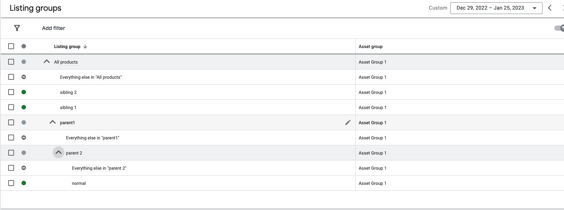Go to the previous date range with the left arrow

550,8
